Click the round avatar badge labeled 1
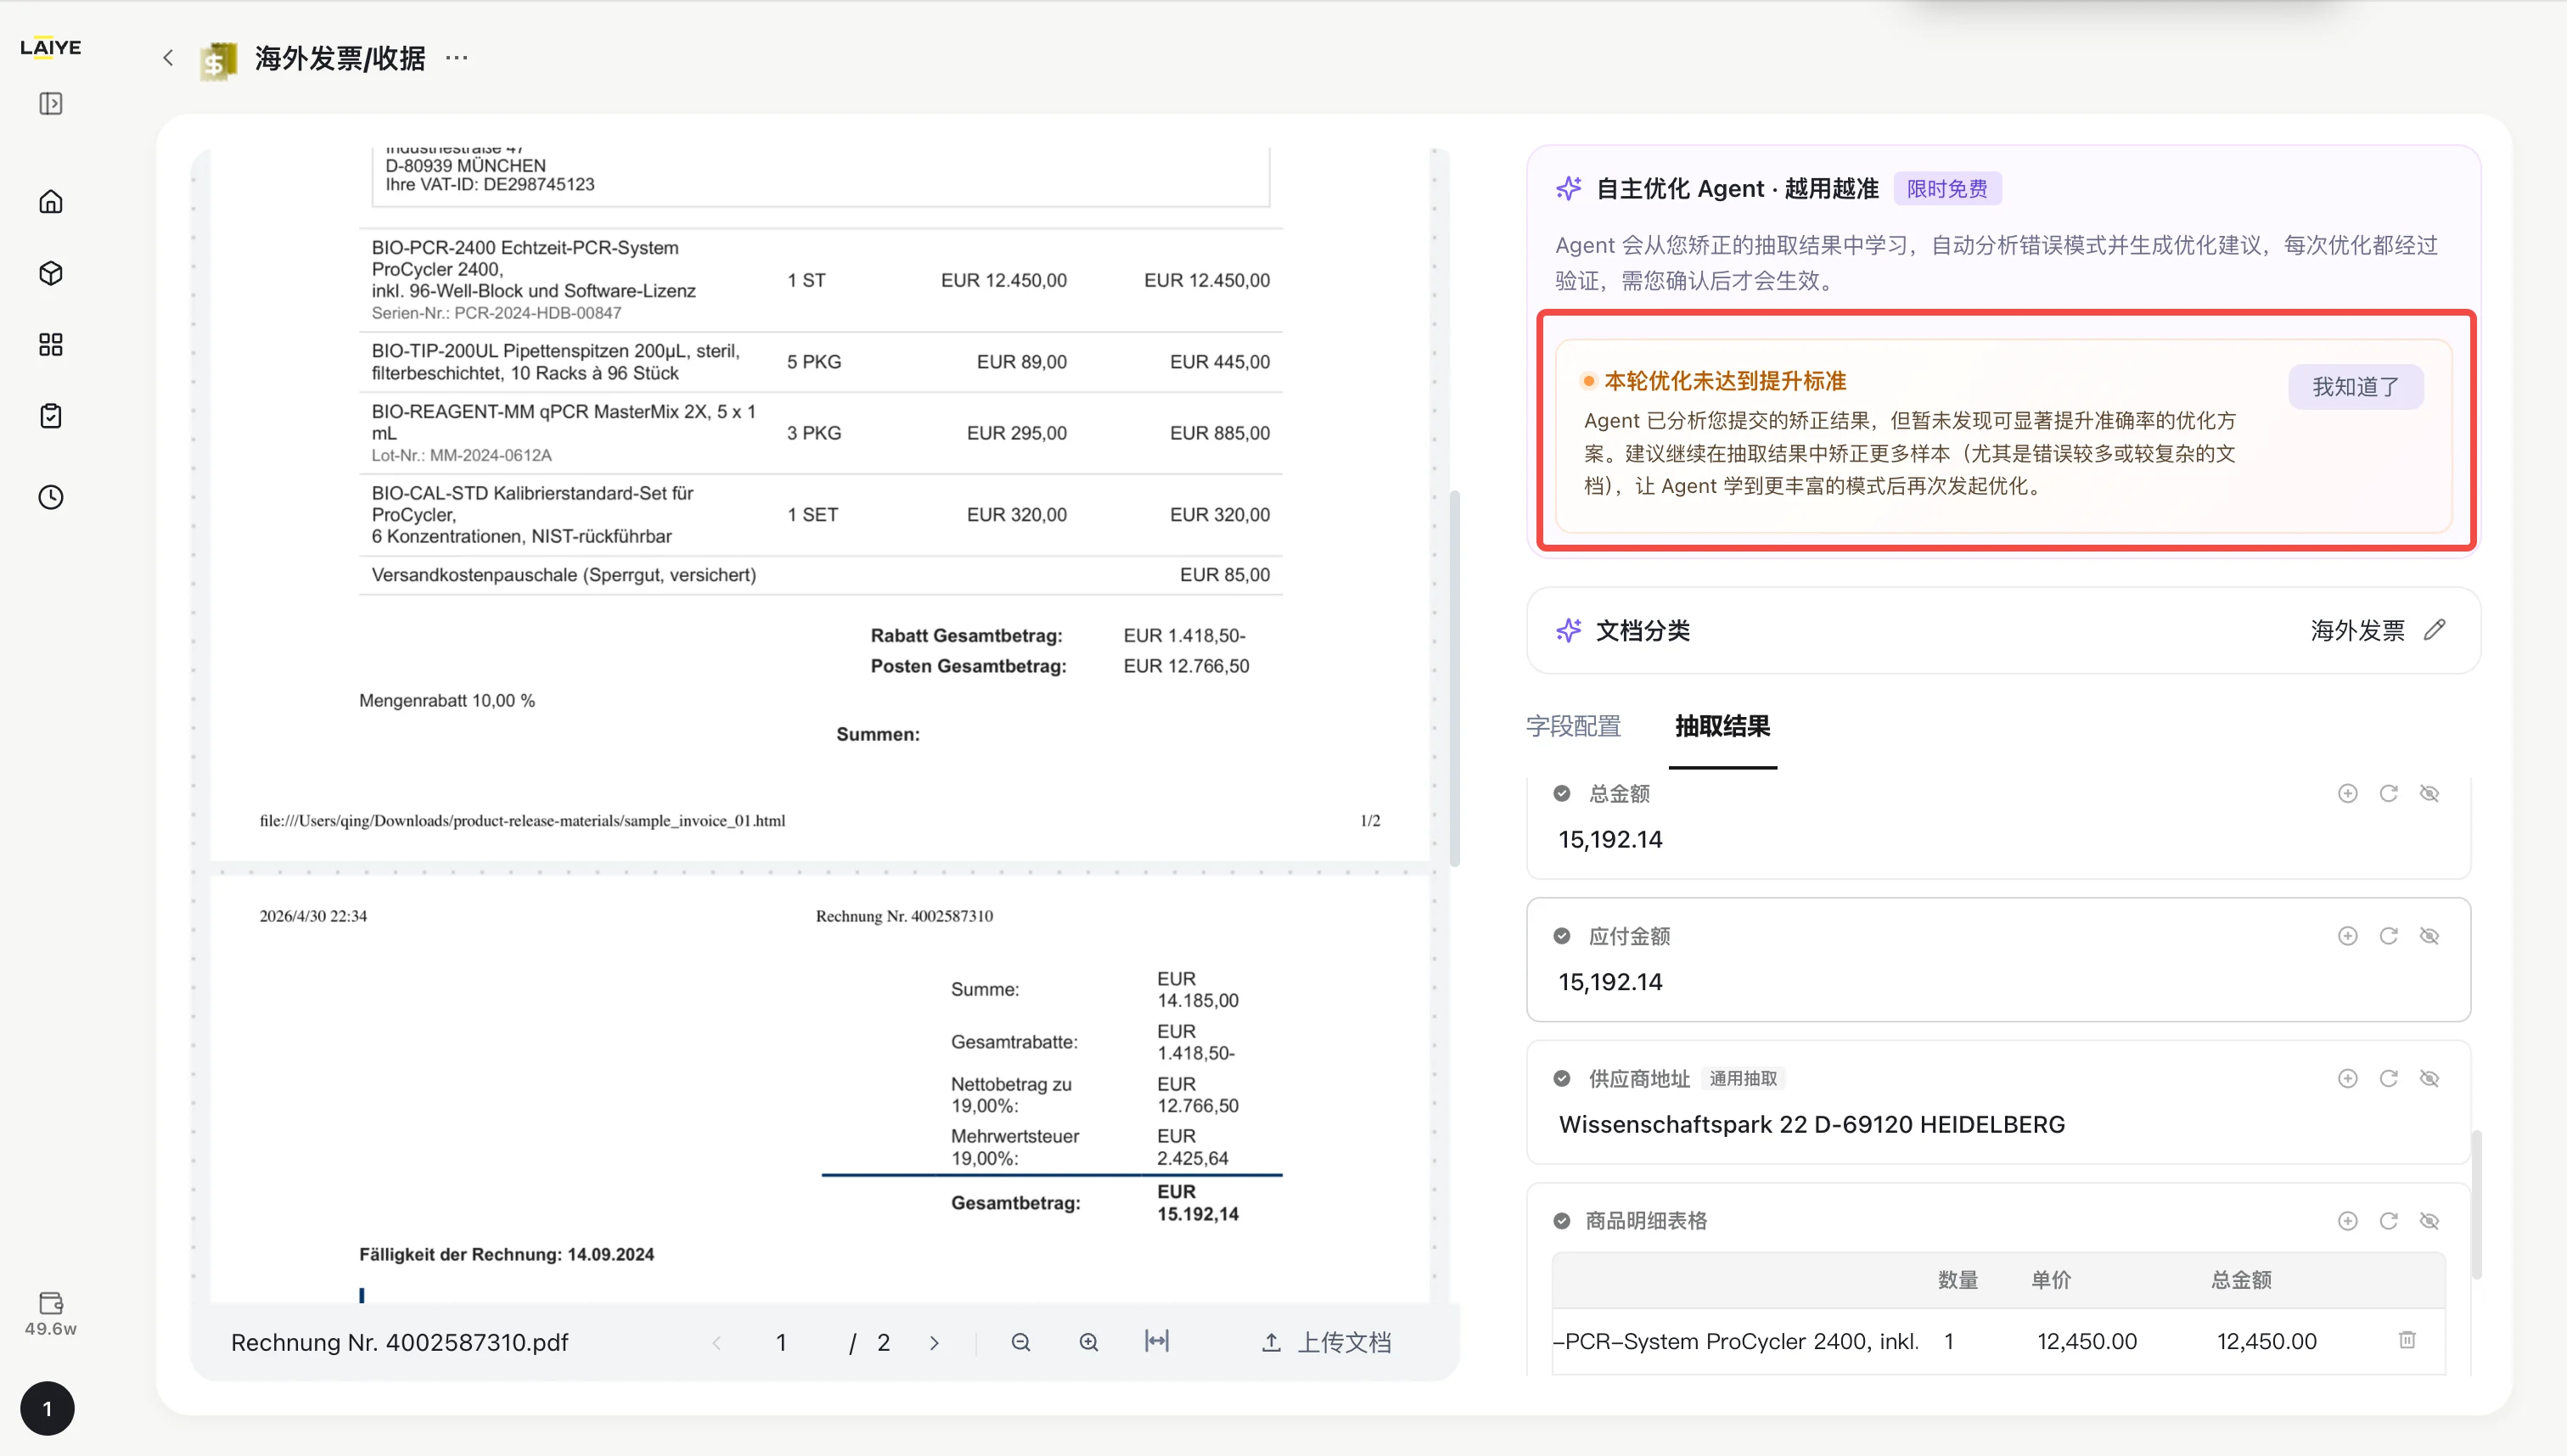Image resolution: width=2567 pixels, height=1456 pixels. [47, 1408]
